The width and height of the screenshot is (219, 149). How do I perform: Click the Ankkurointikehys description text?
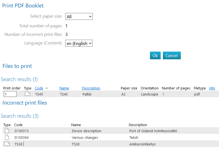coord(142,144)
